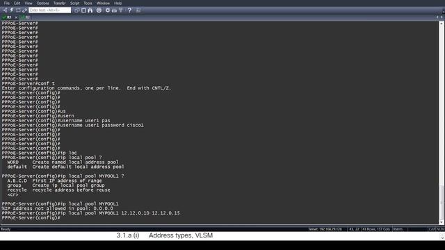Click 'Enter configuration commands' message line

(x=86, y=88)
